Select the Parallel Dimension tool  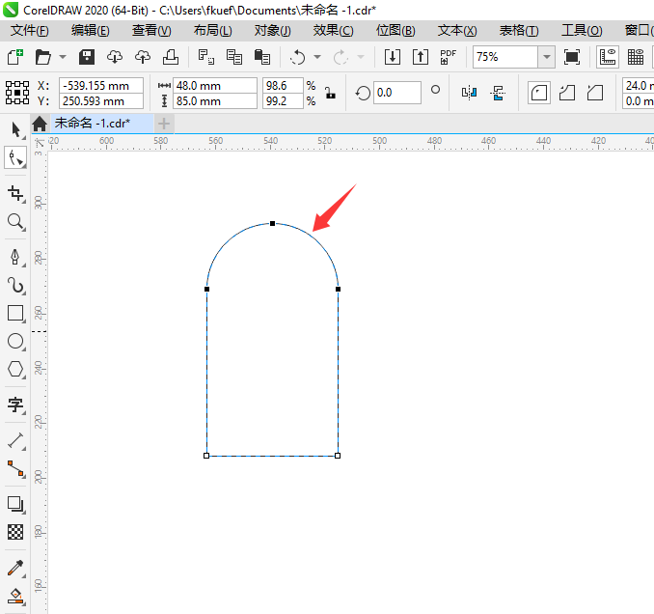(x=15, y=441)
